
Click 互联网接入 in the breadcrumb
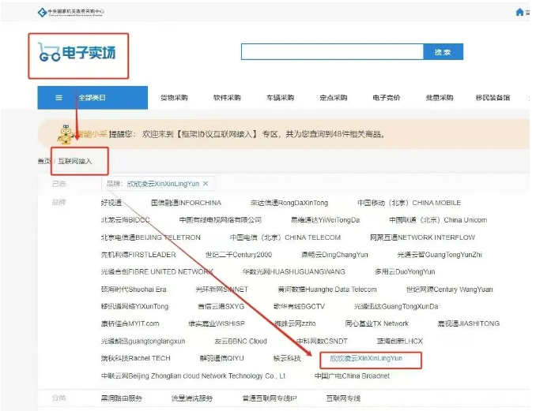pos(75,162)
